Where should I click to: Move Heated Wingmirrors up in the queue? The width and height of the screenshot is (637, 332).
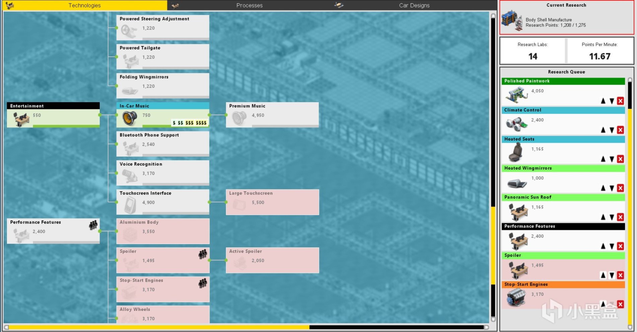[603, 188]
